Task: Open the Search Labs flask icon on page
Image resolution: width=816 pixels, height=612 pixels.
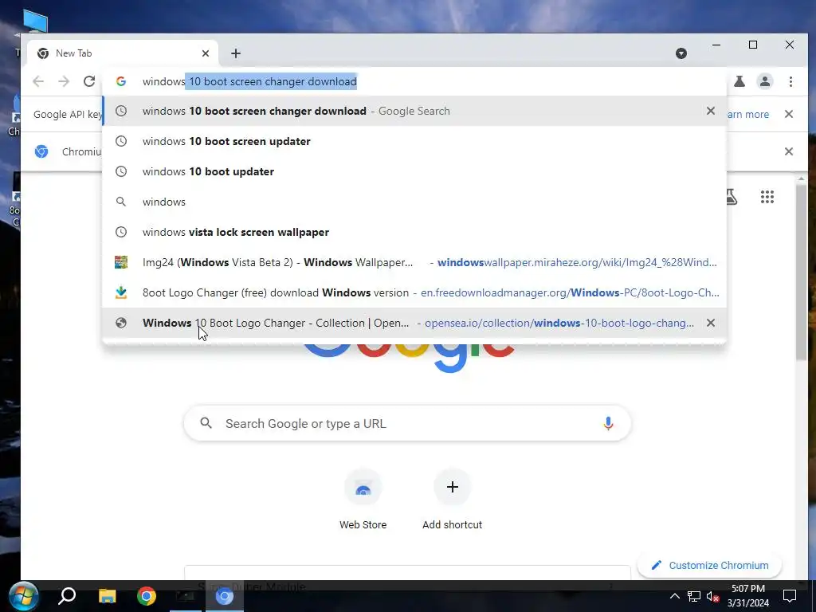Action: 732,197
